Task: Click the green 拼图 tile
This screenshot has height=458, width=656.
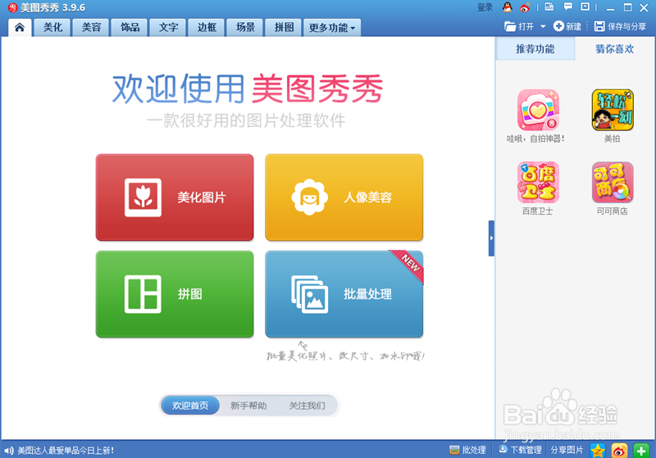Action: point(175,294)
